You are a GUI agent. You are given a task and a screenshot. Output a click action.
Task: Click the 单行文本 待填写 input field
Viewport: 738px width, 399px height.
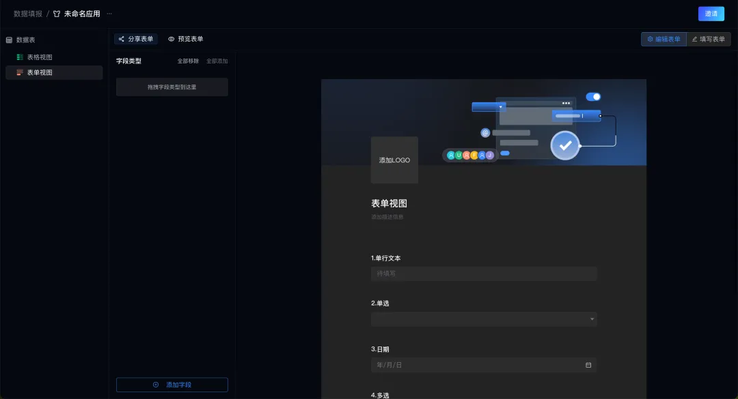pos(484,274)
